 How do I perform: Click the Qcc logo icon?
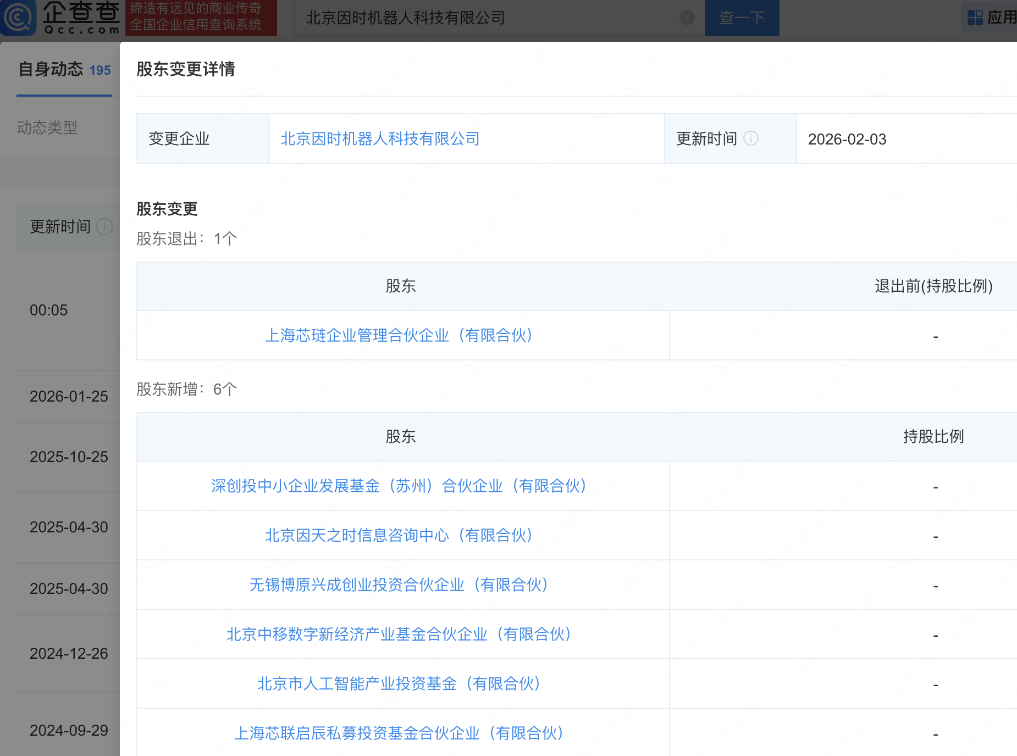point(19,18)
